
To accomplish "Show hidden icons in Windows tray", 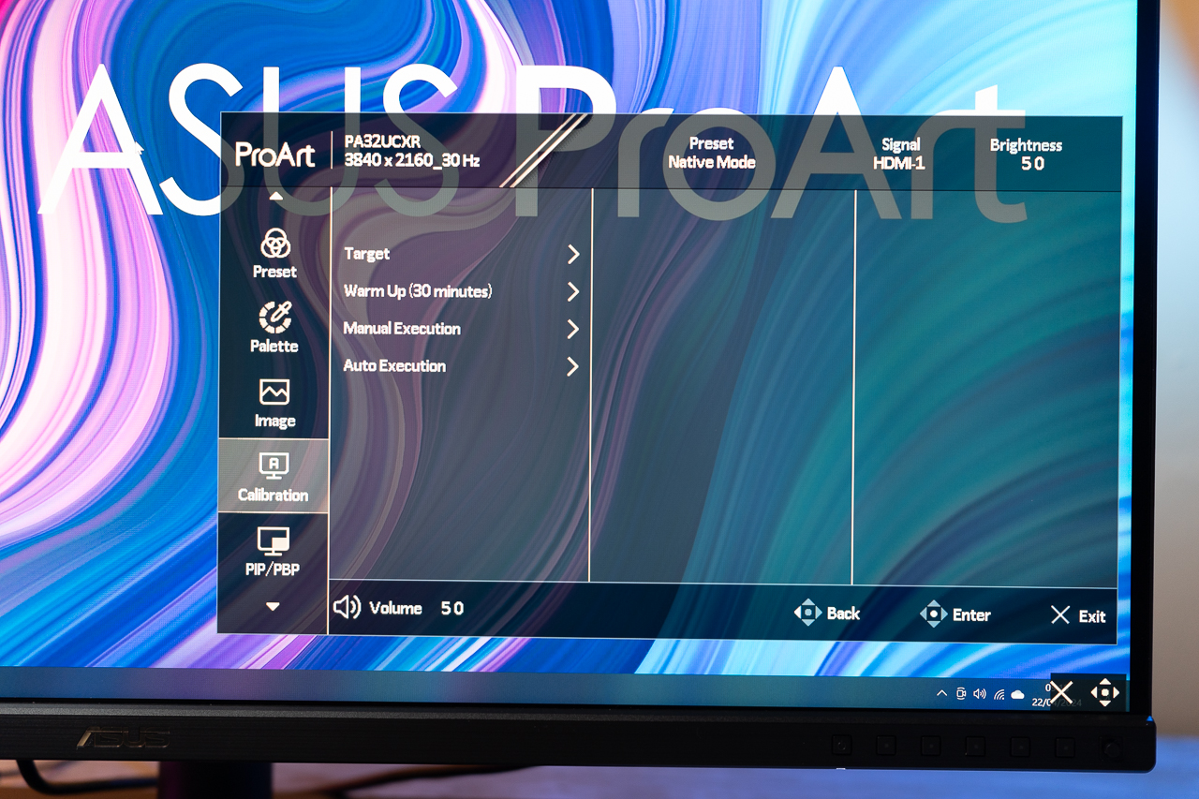I will click(941, 693).
